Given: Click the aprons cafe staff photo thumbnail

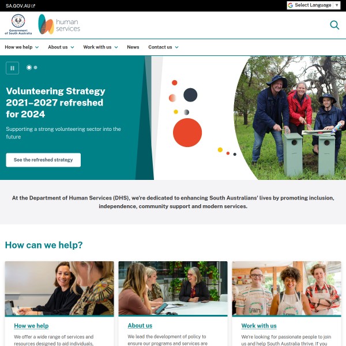Looking at the screenshot, I should click(287, 288).
